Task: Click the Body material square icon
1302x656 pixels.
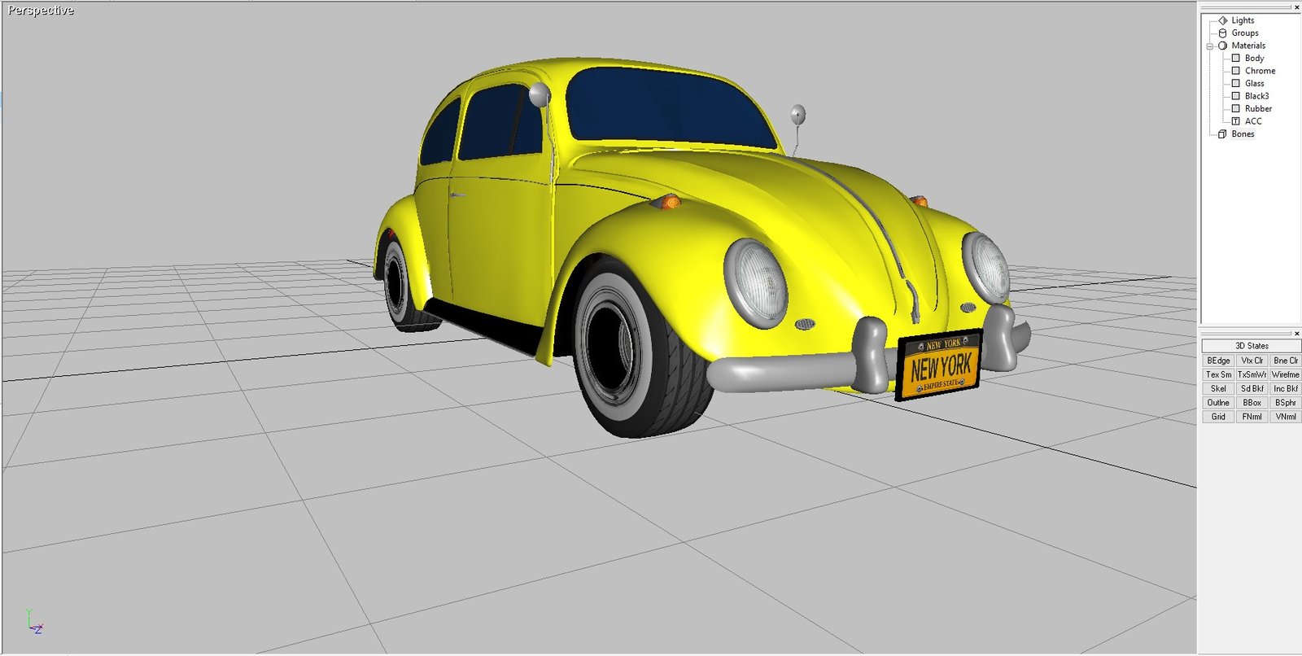Action: [1235, 59]
